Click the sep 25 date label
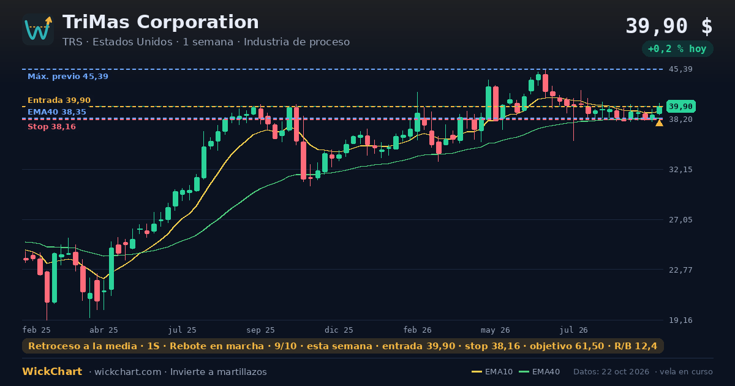The height and width of the screenshot is (386, 735). (x=261, y=330)
